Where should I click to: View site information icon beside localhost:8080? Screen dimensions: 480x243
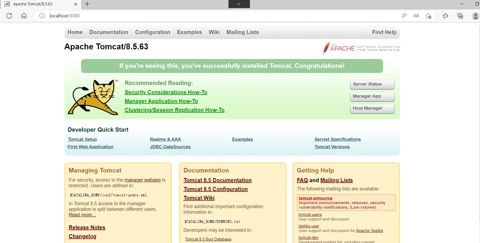(x=42, y=16)
